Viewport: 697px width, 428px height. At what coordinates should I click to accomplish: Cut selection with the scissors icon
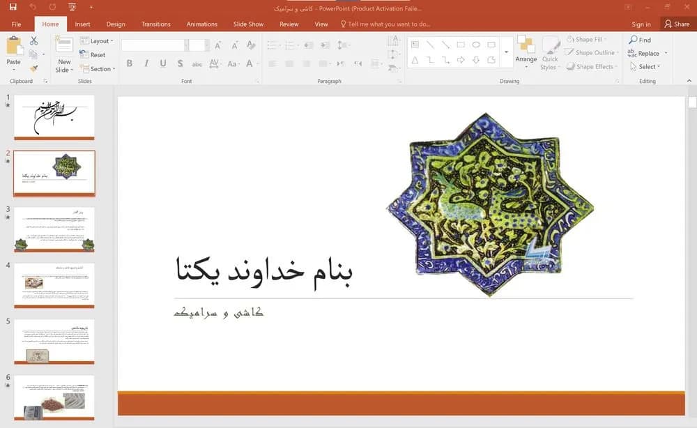tap(33, 41)
